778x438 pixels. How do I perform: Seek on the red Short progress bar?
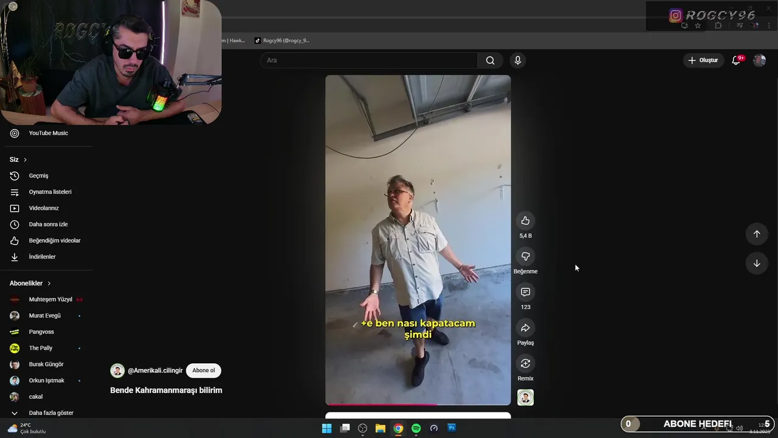pos(418,404)
